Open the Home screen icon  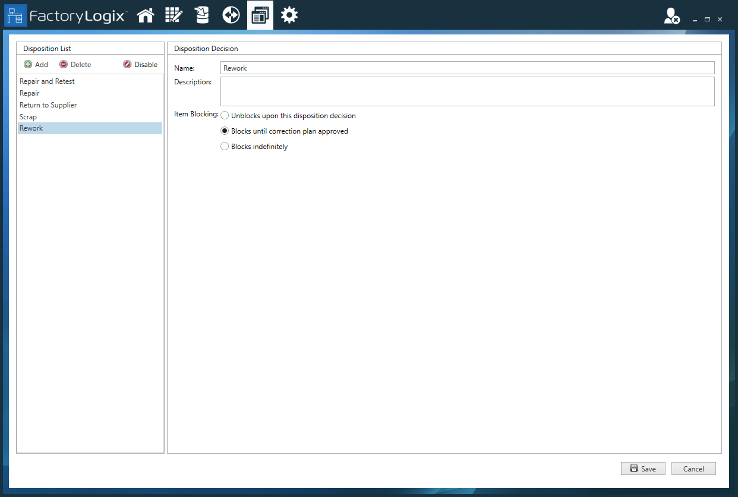pos(146,15)
